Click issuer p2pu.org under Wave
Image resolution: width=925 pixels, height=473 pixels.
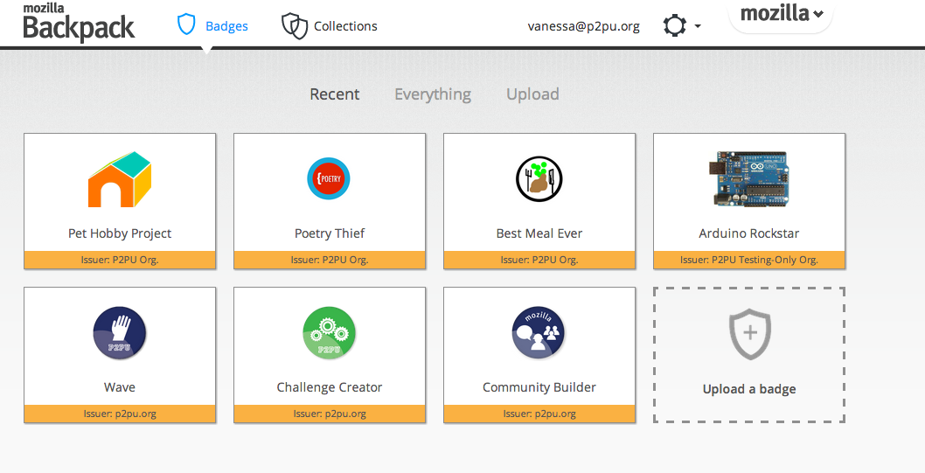pyautogui.click(x=120, y=414)
